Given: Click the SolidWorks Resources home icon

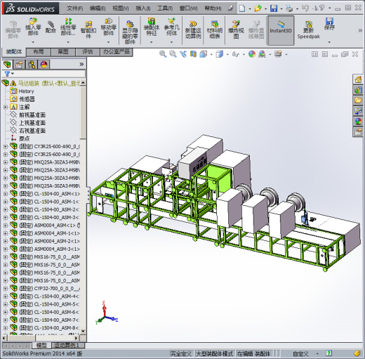Looking at the screenshot, I should (x=358, y=79).
